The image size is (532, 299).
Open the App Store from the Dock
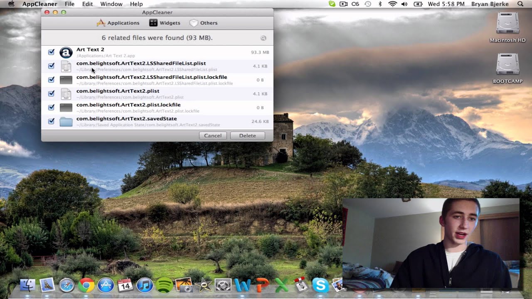pyautogui.click(x=106, y=285)
